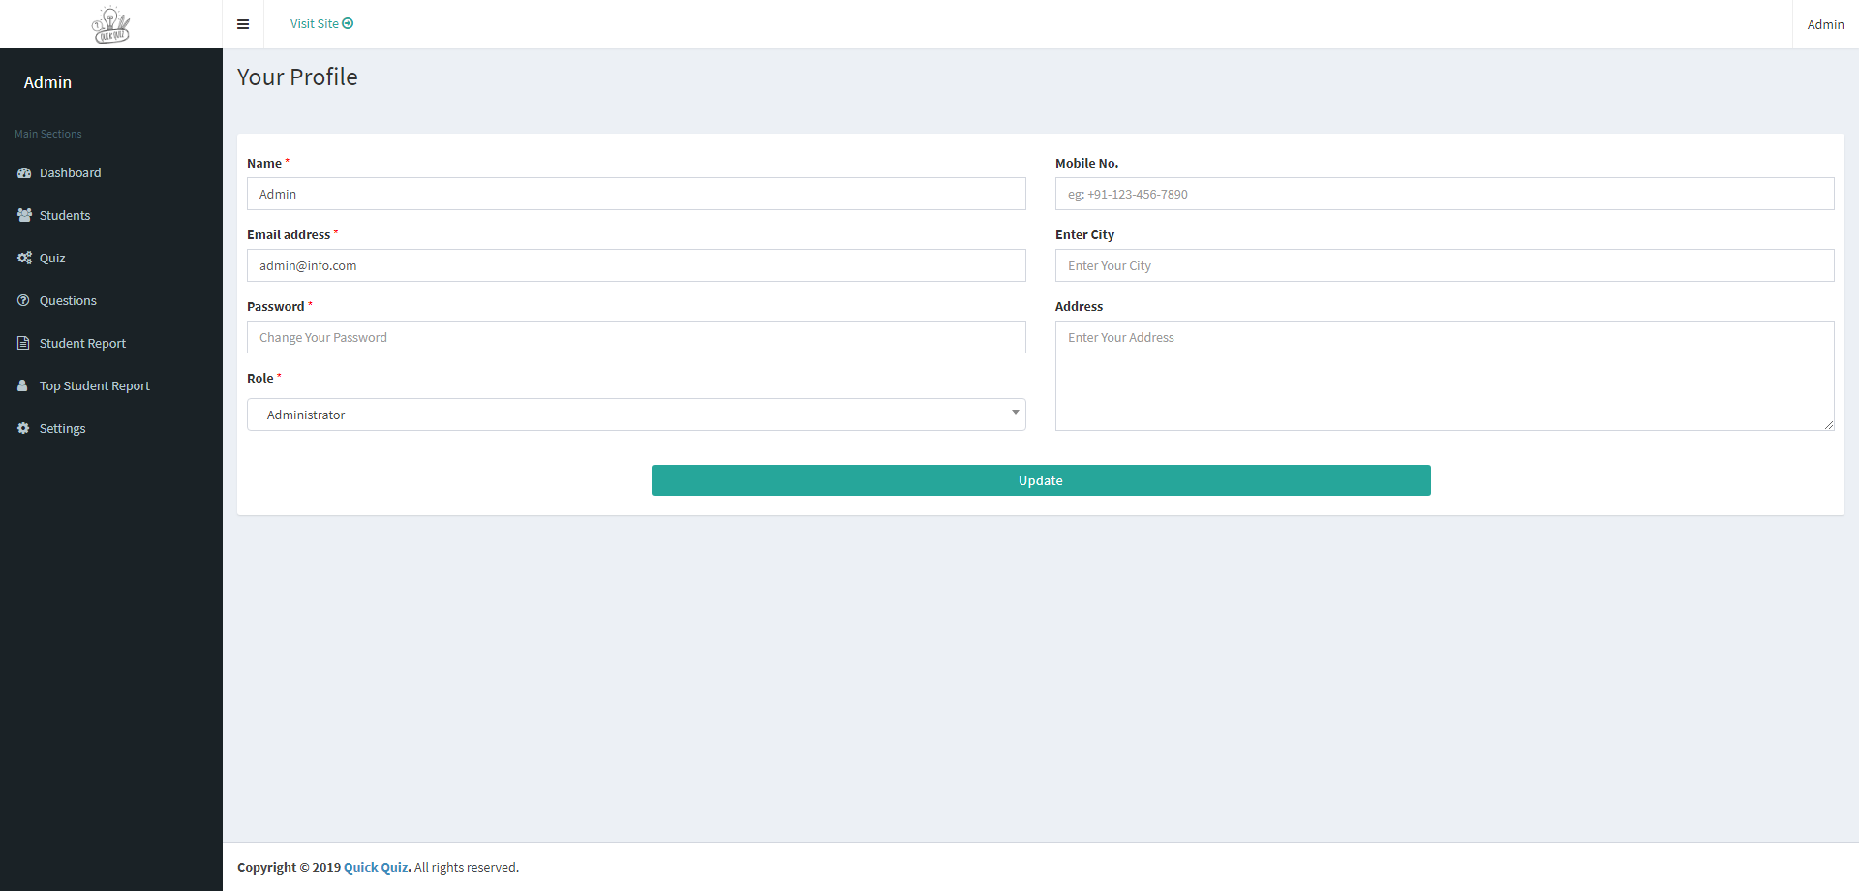Screen dimensions: 1859x891
Task: Open the Quick Quiz footer link
Action: click(x=376, y=867)
